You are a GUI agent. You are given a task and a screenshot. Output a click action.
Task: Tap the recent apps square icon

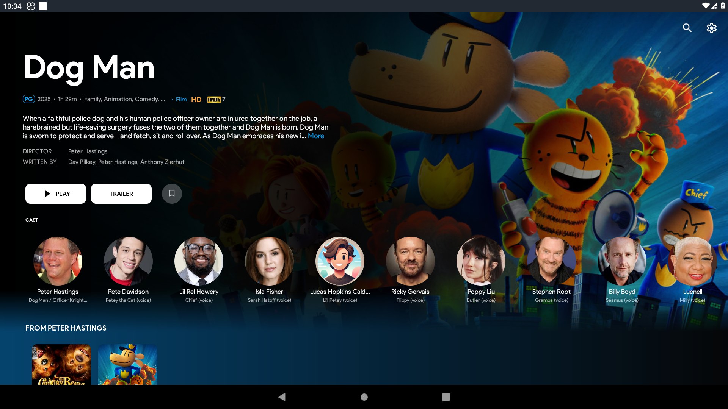(x=446, y=397)
